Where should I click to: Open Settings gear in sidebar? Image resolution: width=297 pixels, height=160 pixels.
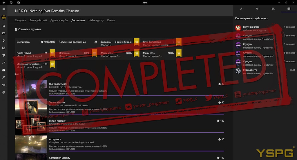click(x=3, y=93)
